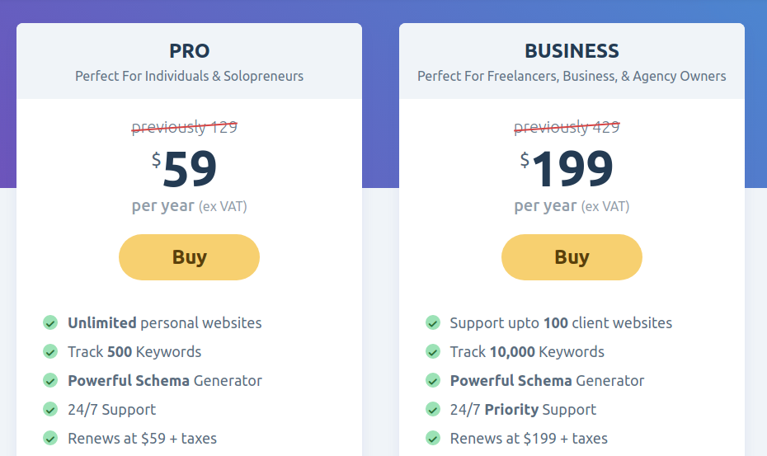Select the PRO plan heading
This screenshot has width=767, height=456.
click(x=190, y=51)
